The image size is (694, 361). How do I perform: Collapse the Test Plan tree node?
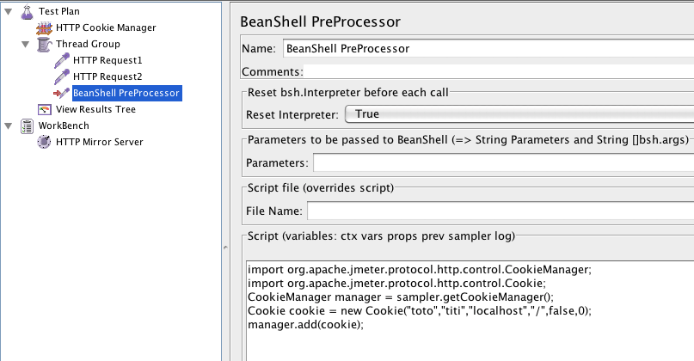[8, 11]
